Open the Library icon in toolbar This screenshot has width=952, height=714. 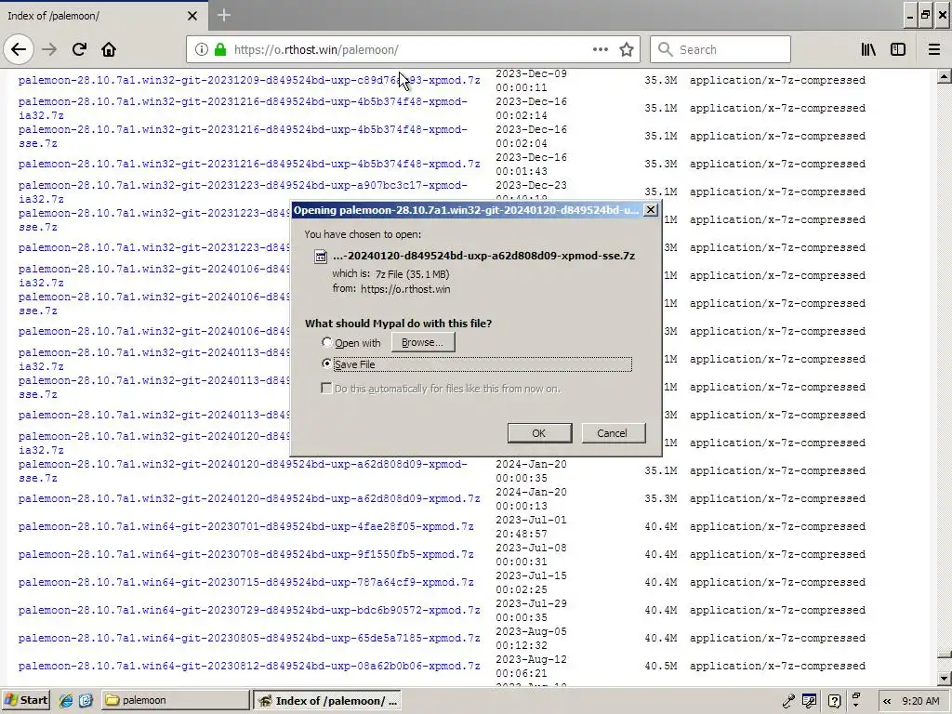[x=868, y=50]
